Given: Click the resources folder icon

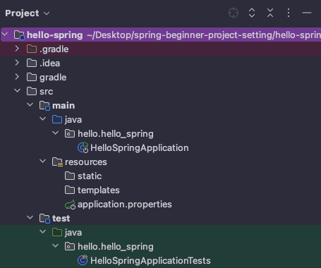Looking at the screenshot, I should [x=57, y=162].
